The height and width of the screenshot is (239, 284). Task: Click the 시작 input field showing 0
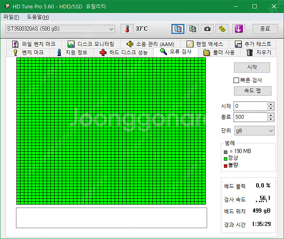[x=251, y=107]
